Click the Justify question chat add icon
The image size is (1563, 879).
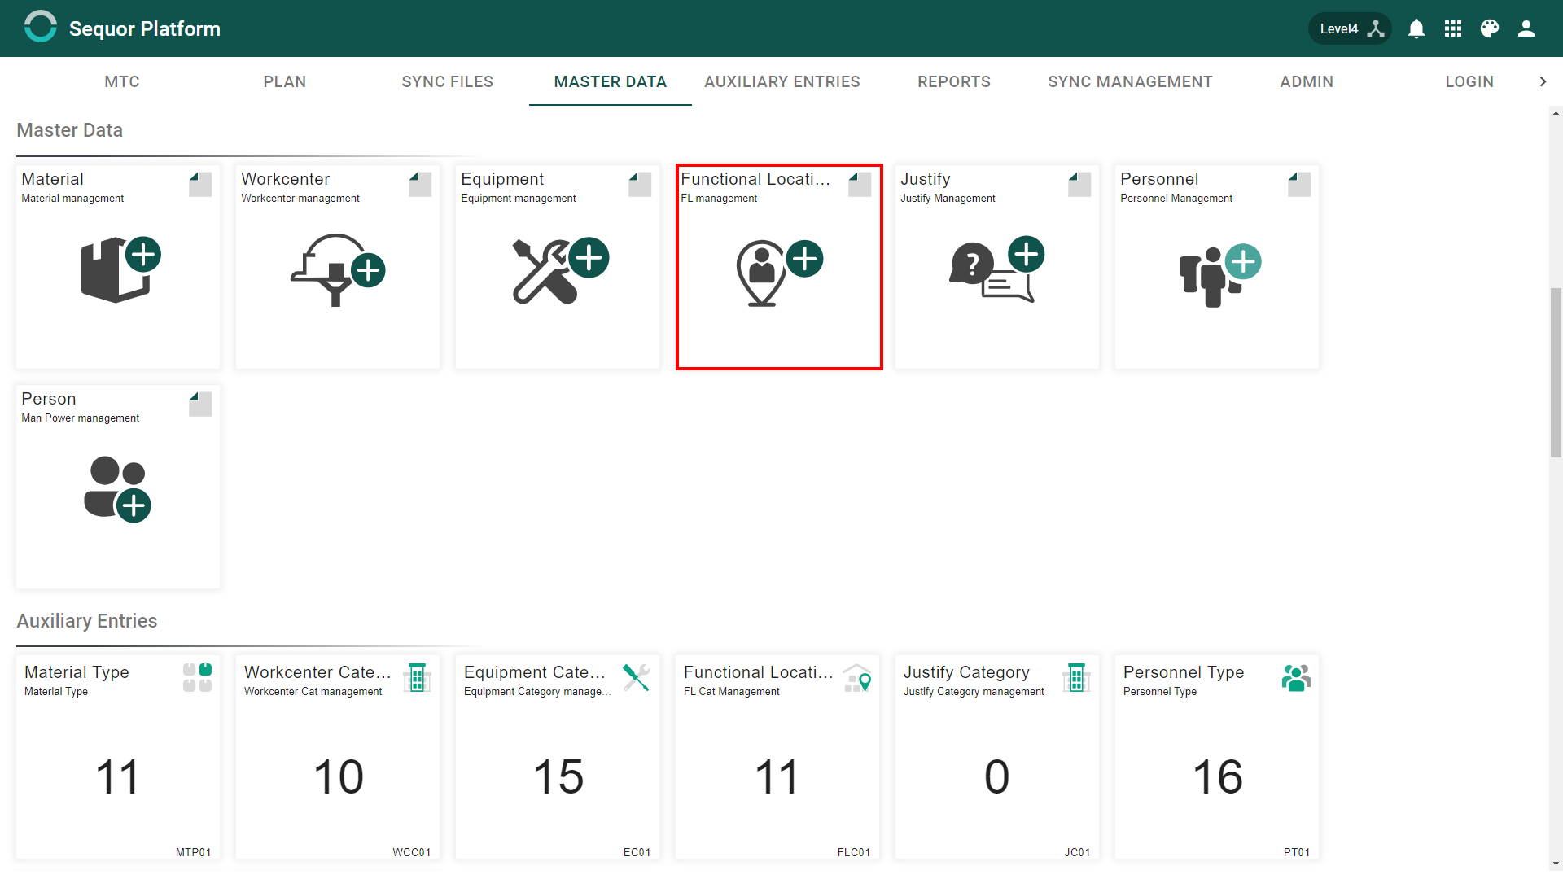click(x=997, y=269)
